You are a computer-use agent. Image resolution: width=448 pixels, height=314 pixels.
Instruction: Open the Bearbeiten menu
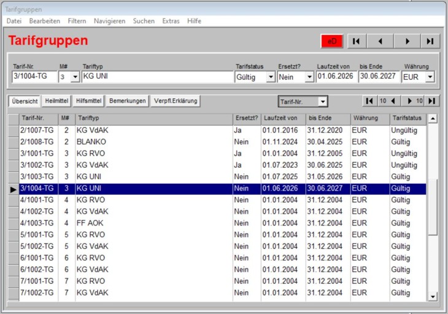(x=45, y=21)
